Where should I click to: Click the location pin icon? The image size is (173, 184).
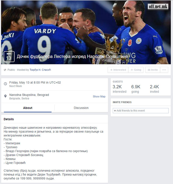click(5, 96)
